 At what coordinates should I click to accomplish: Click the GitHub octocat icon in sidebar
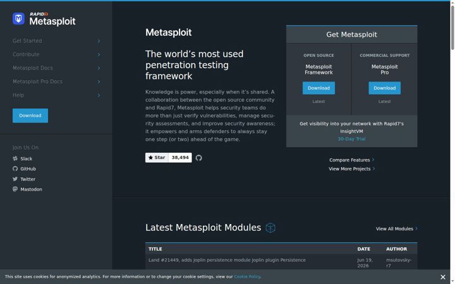click(x=15, y=169)
